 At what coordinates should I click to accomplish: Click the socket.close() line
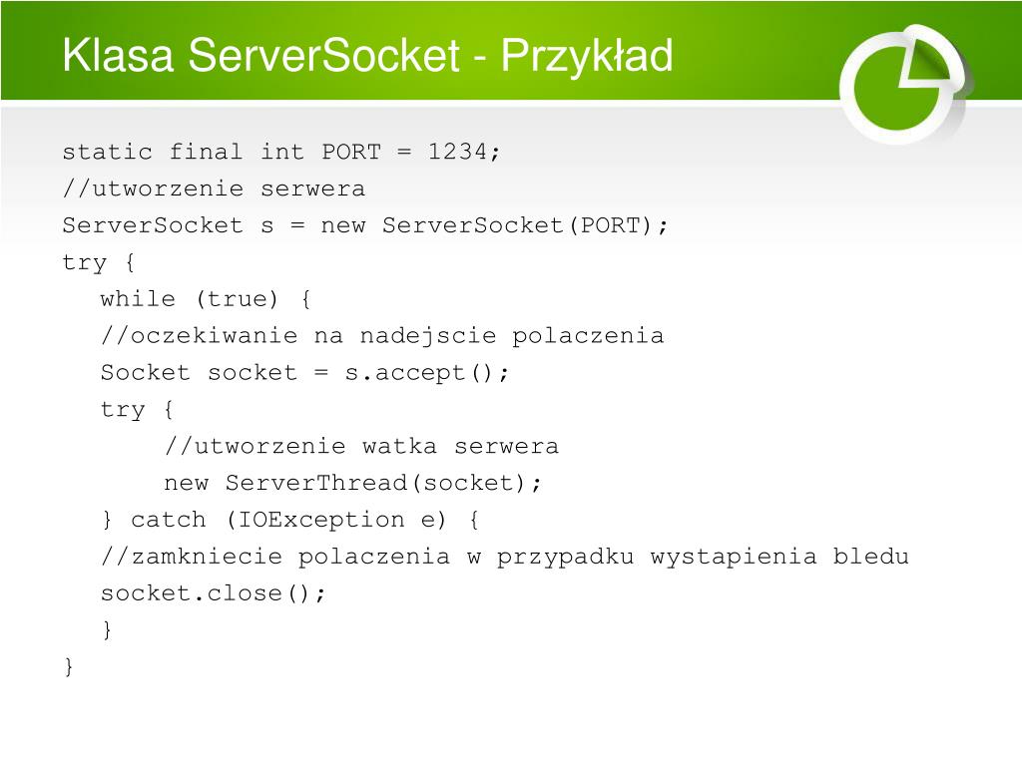pos(213,594)
